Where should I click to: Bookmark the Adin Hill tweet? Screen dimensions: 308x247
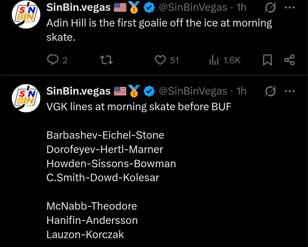point(267,60)
